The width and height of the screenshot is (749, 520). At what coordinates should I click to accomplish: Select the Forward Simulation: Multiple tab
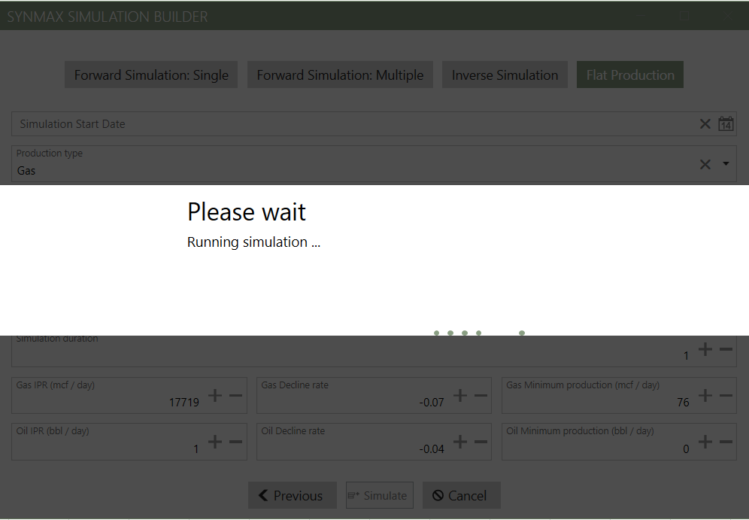click(x=340, y=75)
